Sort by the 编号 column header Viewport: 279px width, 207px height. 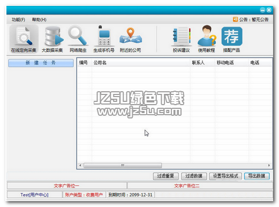pyautogui.click(x=85, y=62)
